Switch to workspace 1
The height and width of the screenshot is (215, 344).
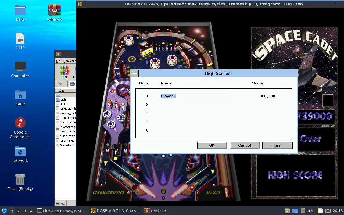[12, 211]
